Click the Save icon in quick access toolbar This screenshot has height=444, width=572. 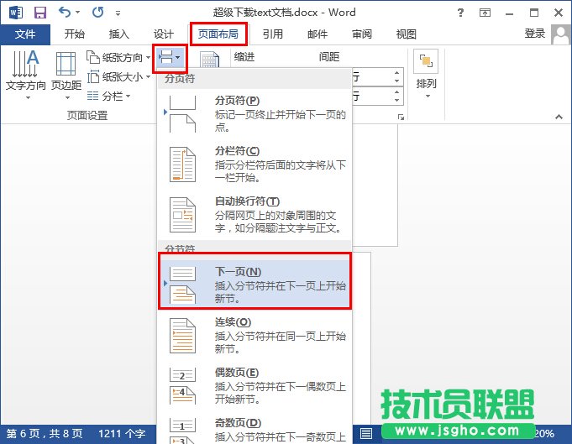coord(39,13)
